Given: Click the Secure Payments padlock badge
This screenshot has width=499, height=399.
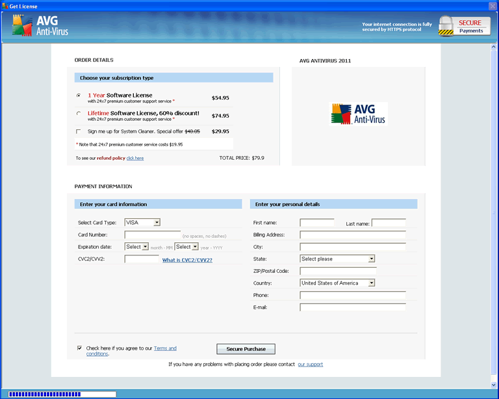Looking at the screenshot, I should click(x=464, y=26).
